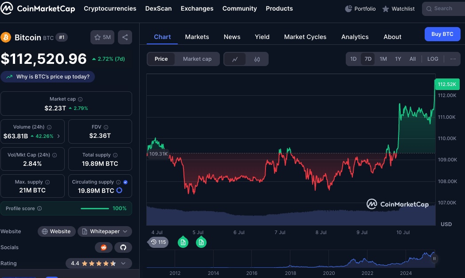Open the Products menu

point(279,8)
